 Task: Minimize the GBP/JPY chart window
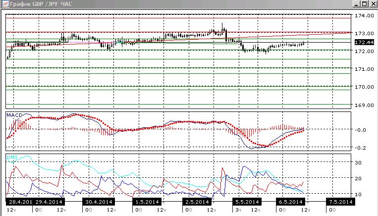(357, 4)
